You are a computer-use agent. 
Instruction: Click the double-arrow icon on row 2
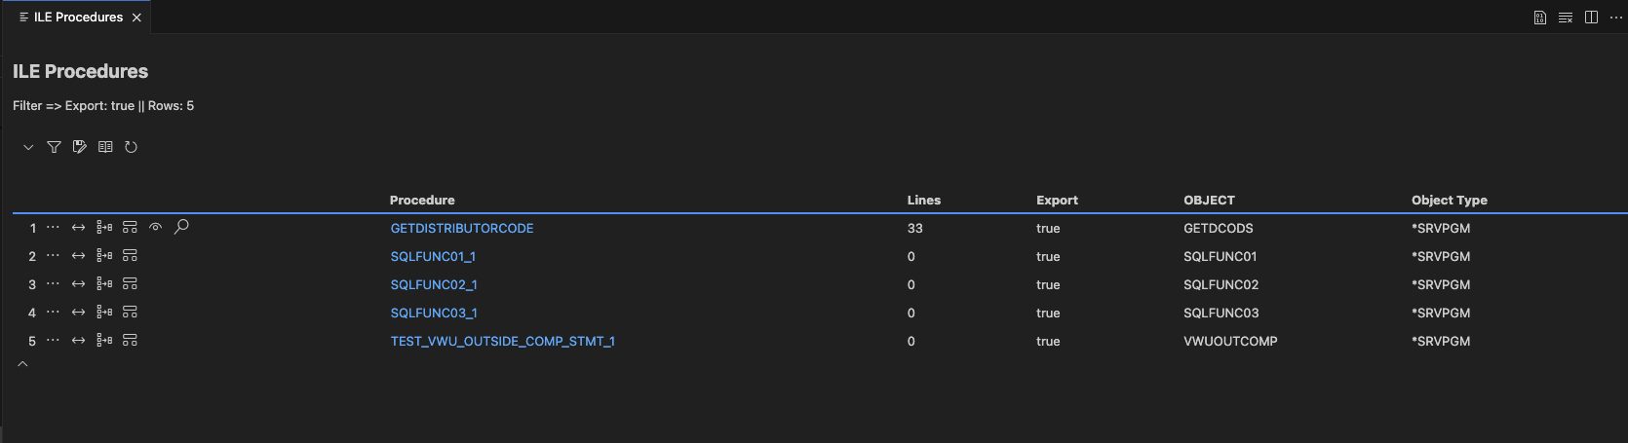point(79,256)
